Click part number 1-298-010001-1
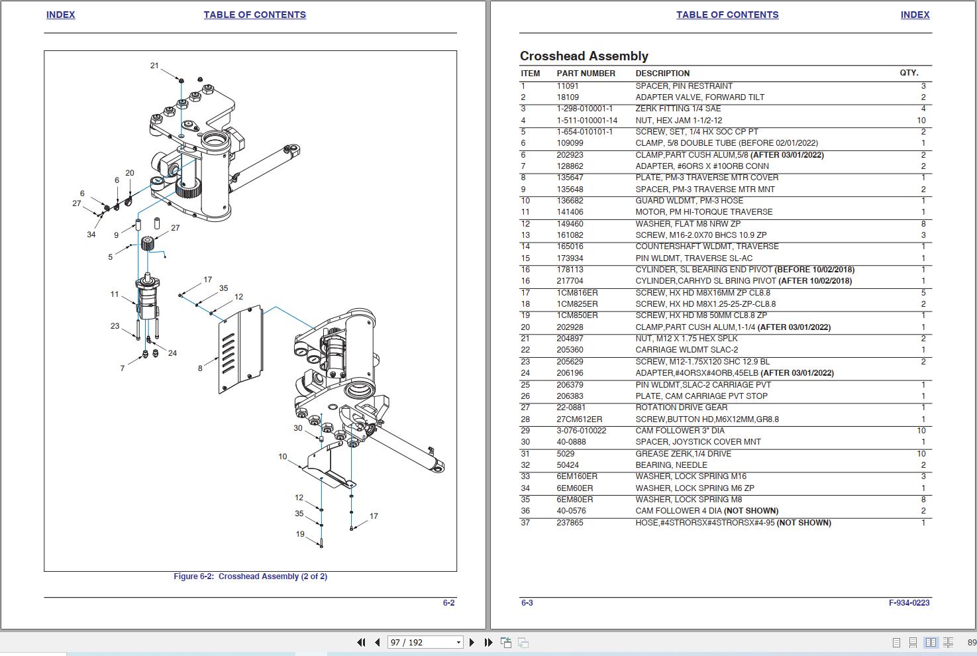Viewport: 977px width, 656px height. [584, 109]
